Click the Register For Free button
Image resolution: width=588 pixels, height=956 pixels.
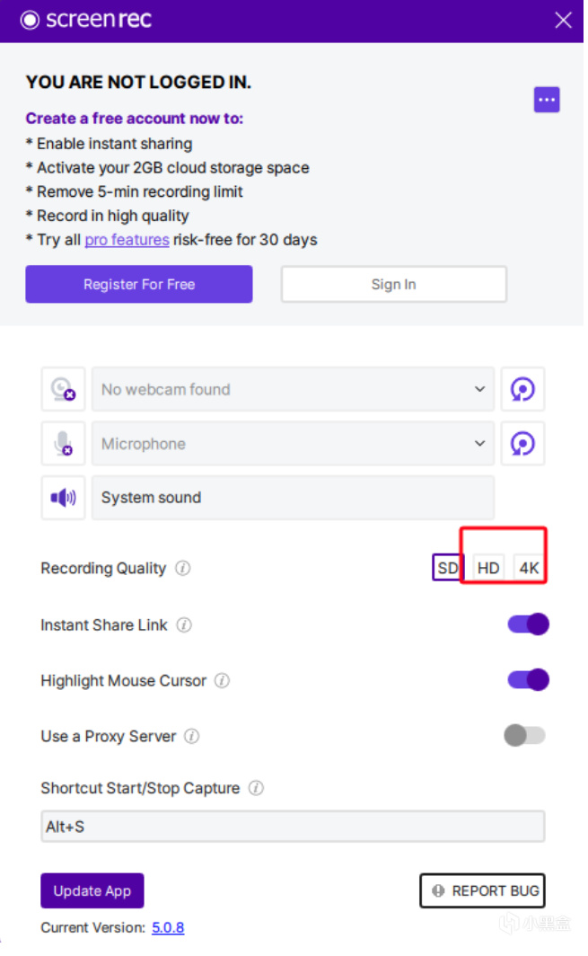point(139,286)
